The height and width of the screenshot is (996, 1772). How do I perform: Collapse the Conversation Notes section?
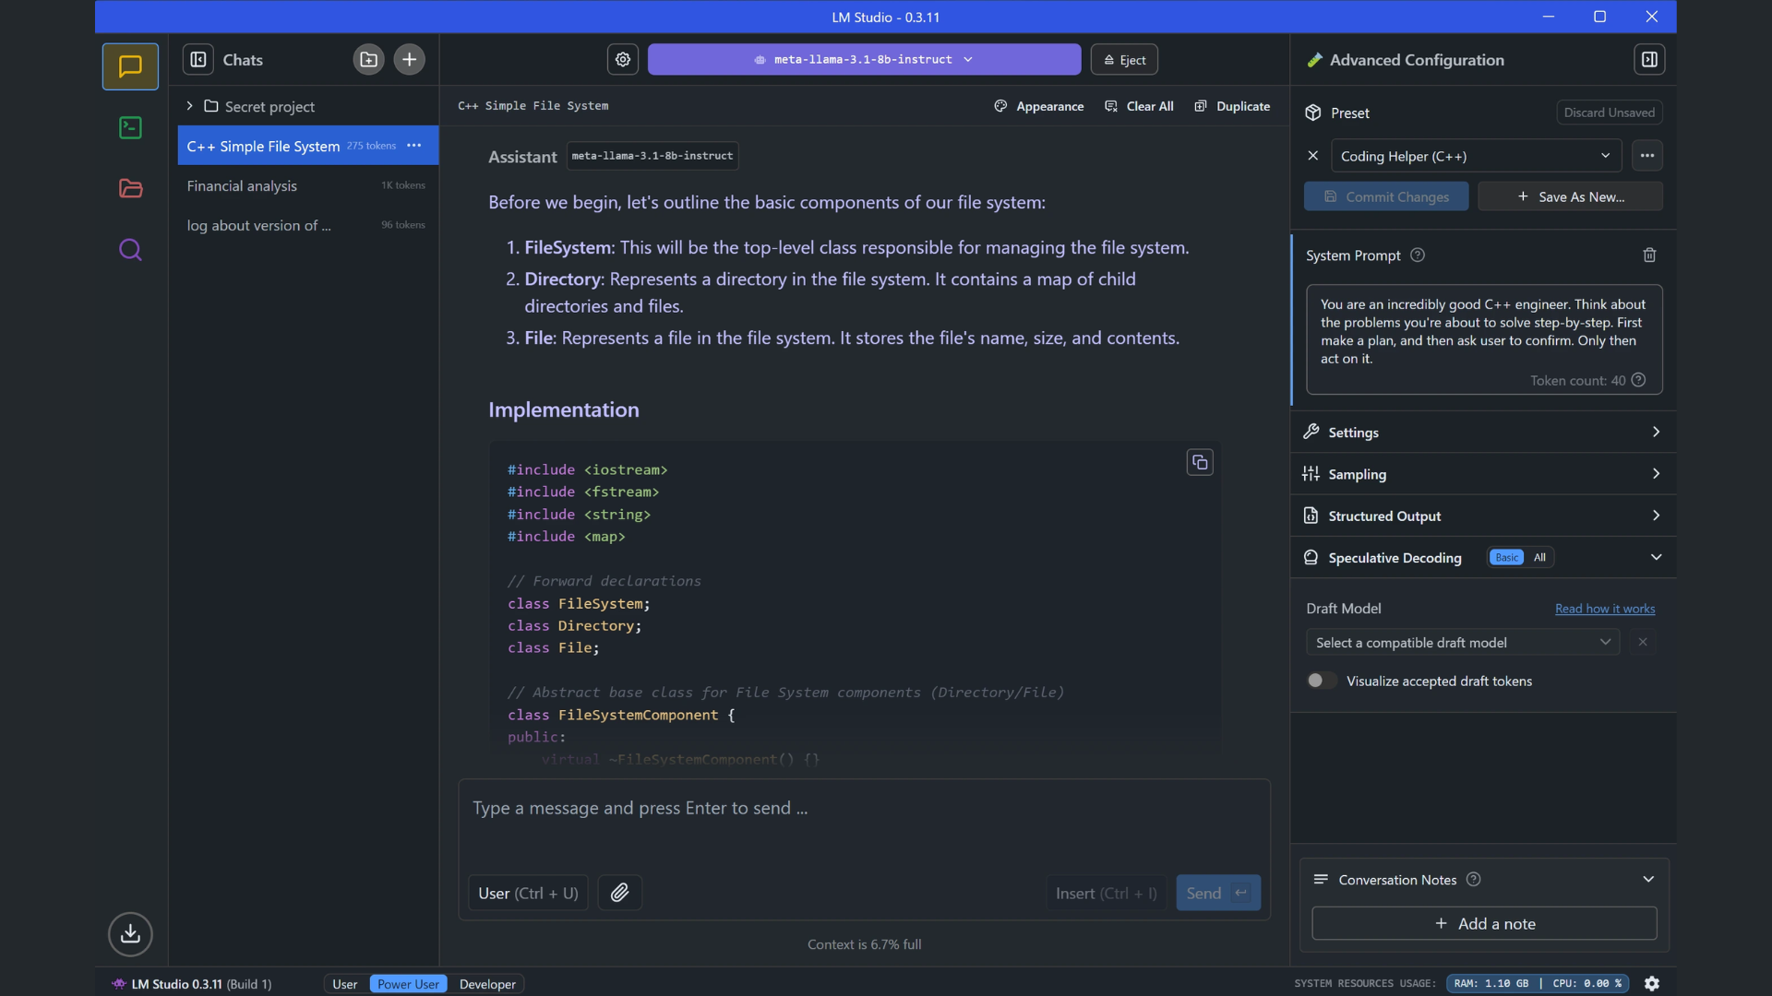1648,880
